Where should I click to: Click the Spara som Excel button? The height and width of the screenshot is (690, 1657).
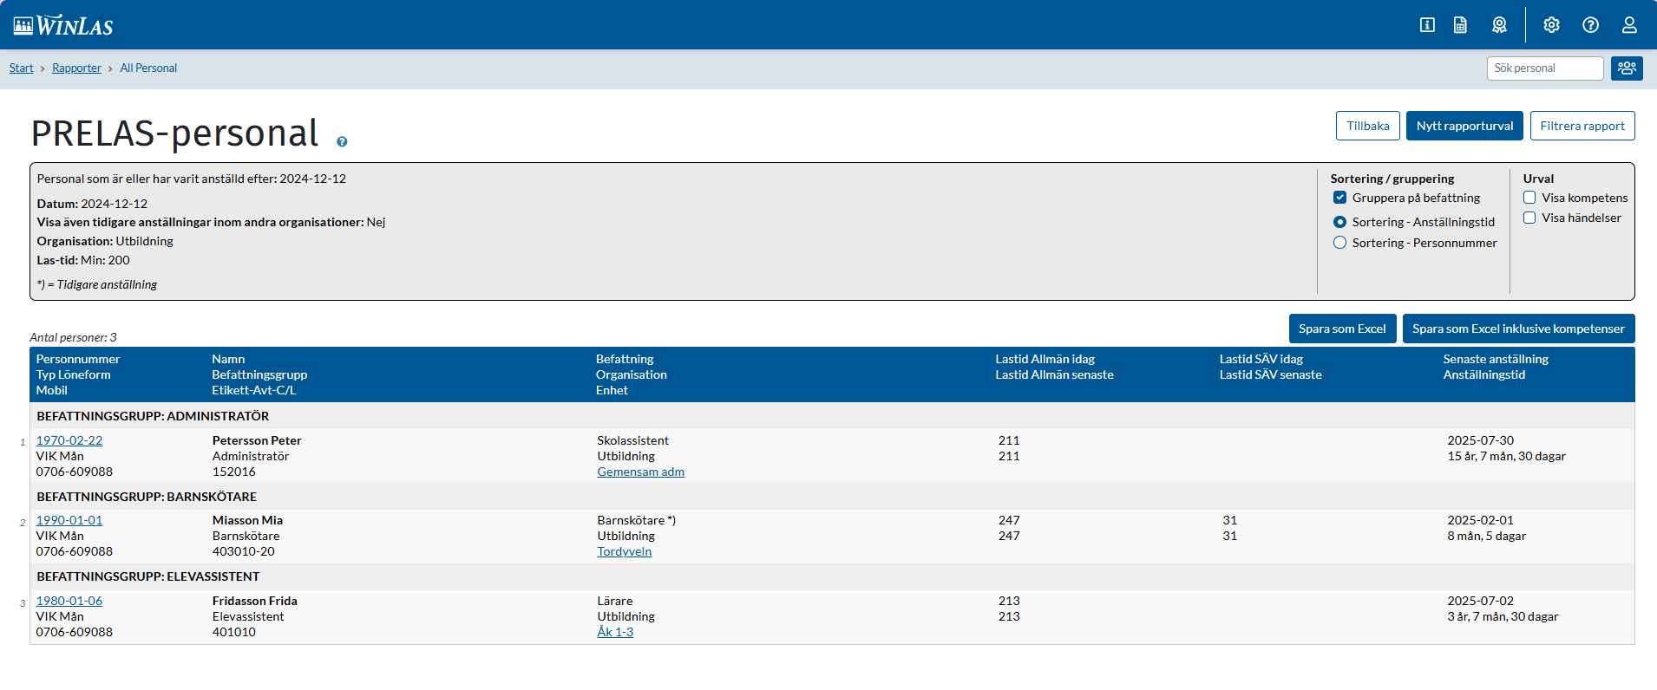pyautogui.click(x=1342, y=329)
